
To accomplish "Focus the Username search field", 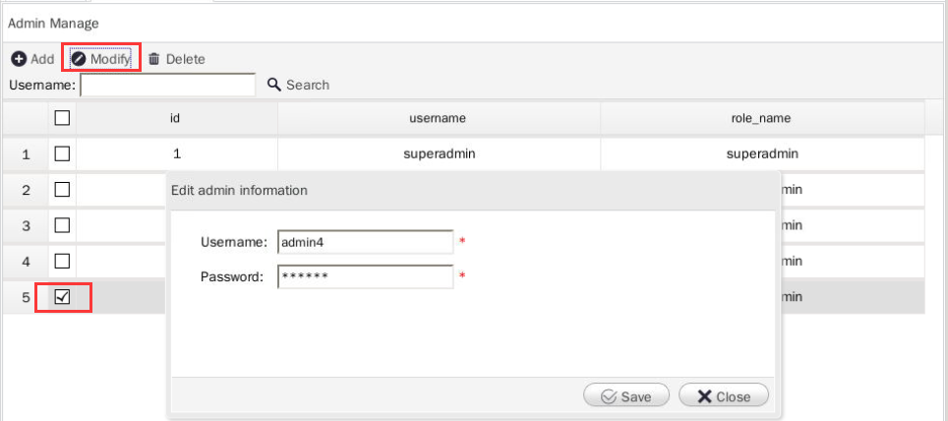I will pos(168,85).
